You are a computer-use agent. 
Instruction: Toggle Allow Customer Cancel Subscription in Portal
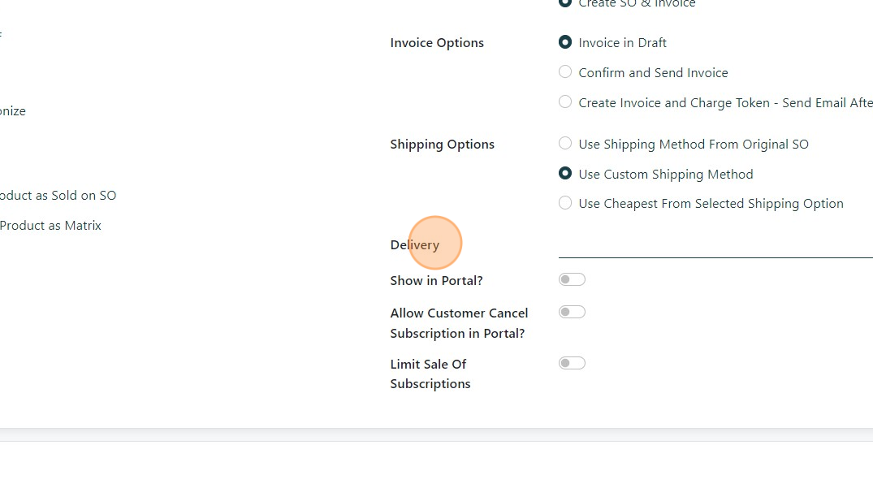point(572,312)
